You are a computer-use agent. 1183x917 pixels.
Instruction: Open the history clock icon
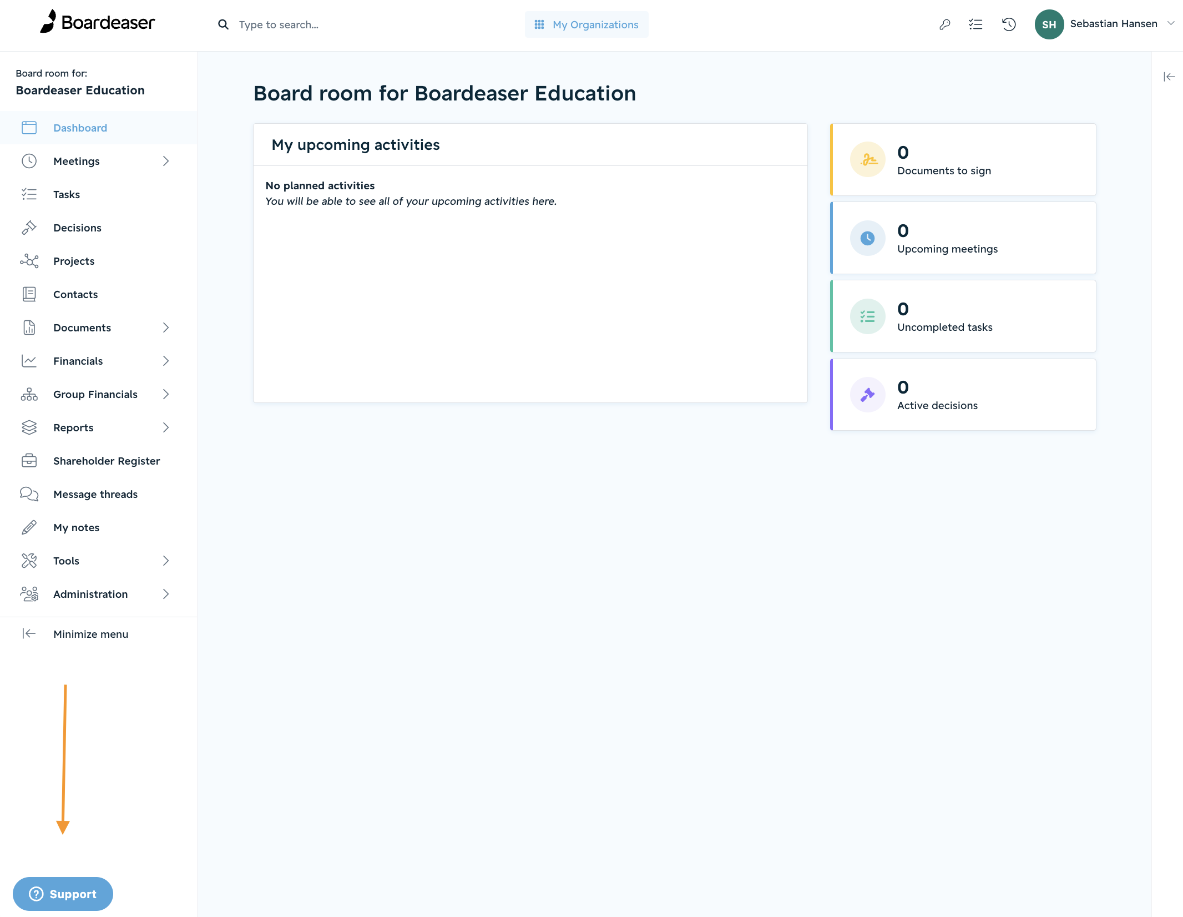point(1009,24)
